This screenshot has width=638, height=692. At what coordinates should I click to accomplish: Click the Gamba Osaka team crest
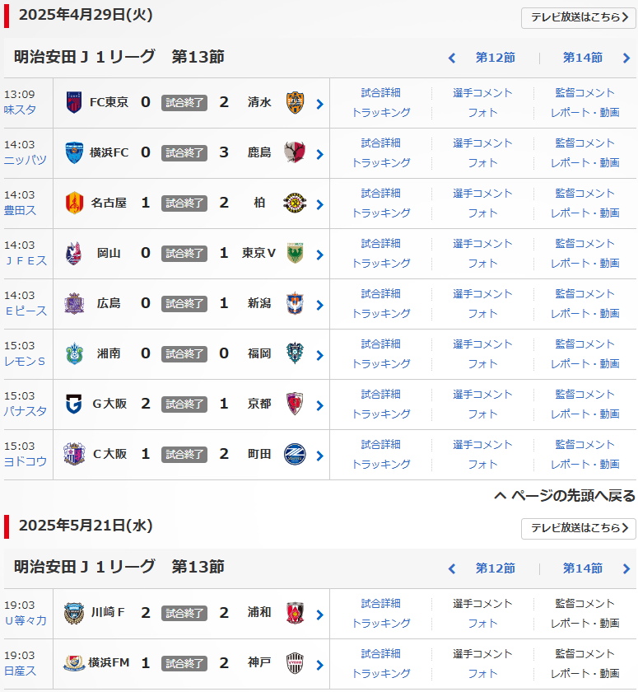pyautogui.click(x=73, y=404)
